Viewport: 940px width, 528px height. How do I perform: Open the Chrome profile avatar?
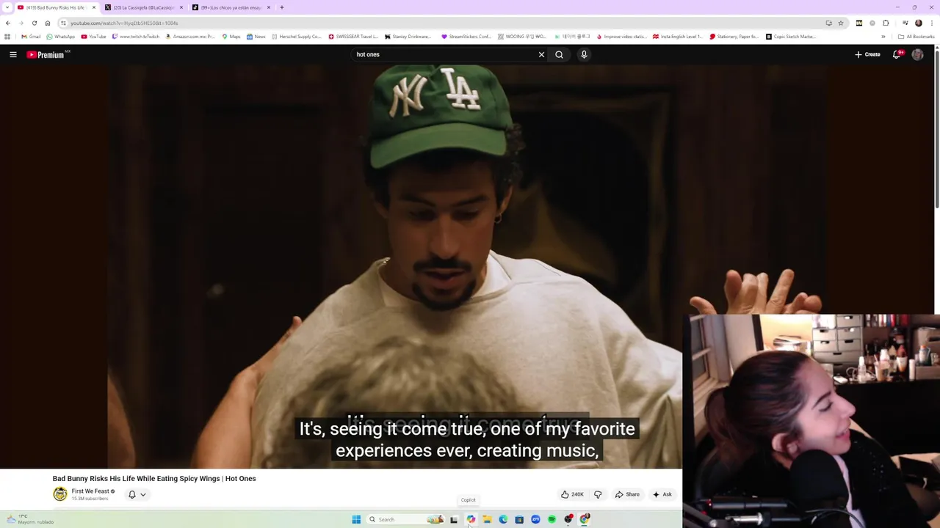pos(918,23)
